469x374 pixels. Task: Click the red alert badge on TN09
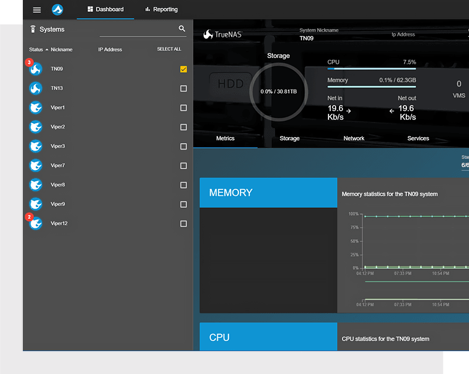pos(29,62)
